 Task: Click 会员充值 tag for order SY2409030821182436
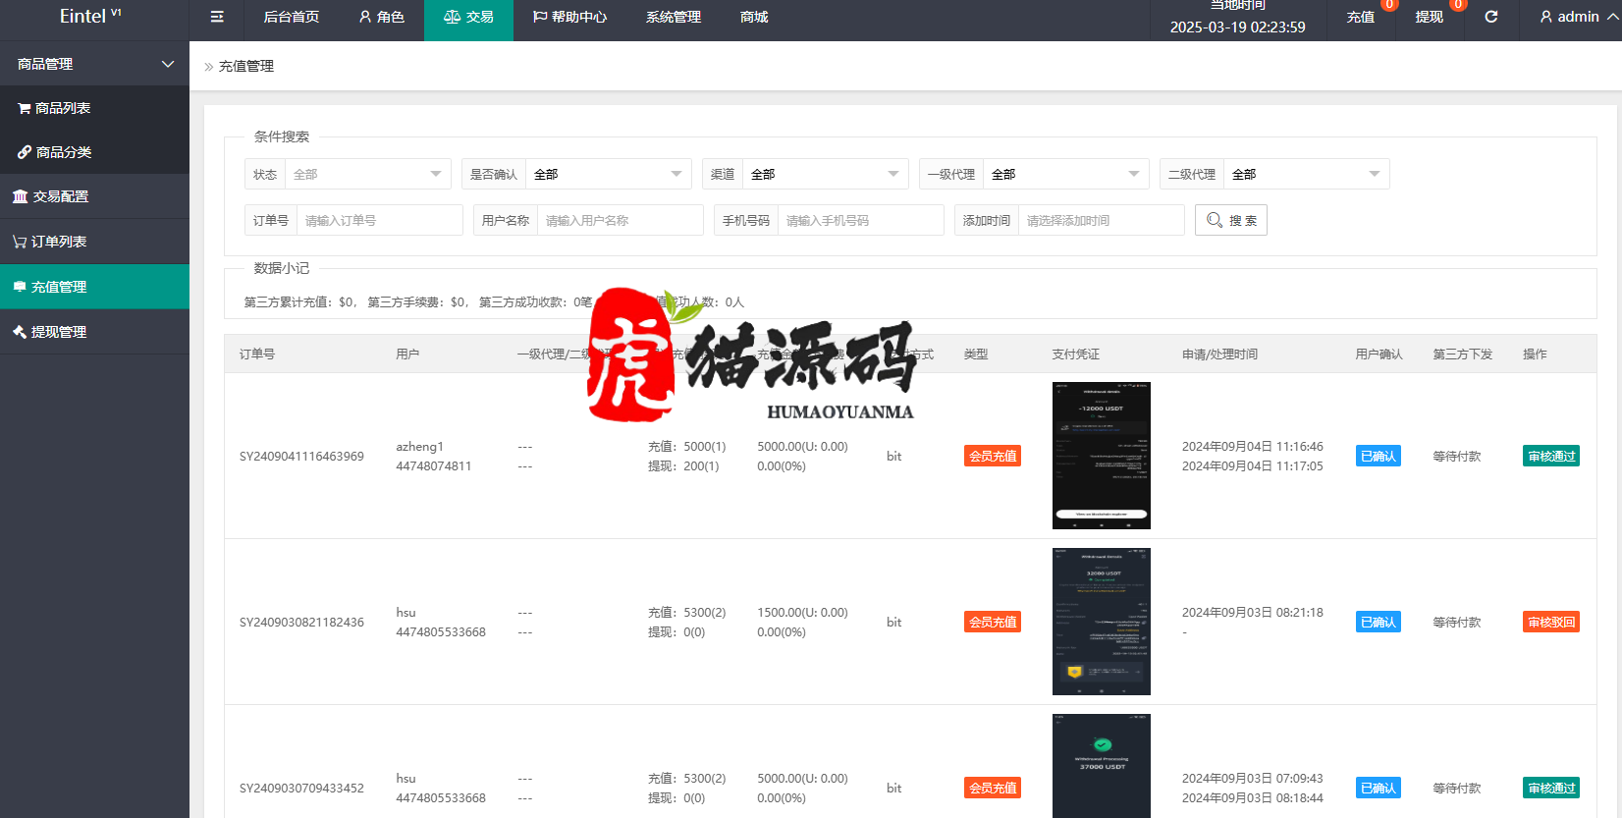(993, 622)
